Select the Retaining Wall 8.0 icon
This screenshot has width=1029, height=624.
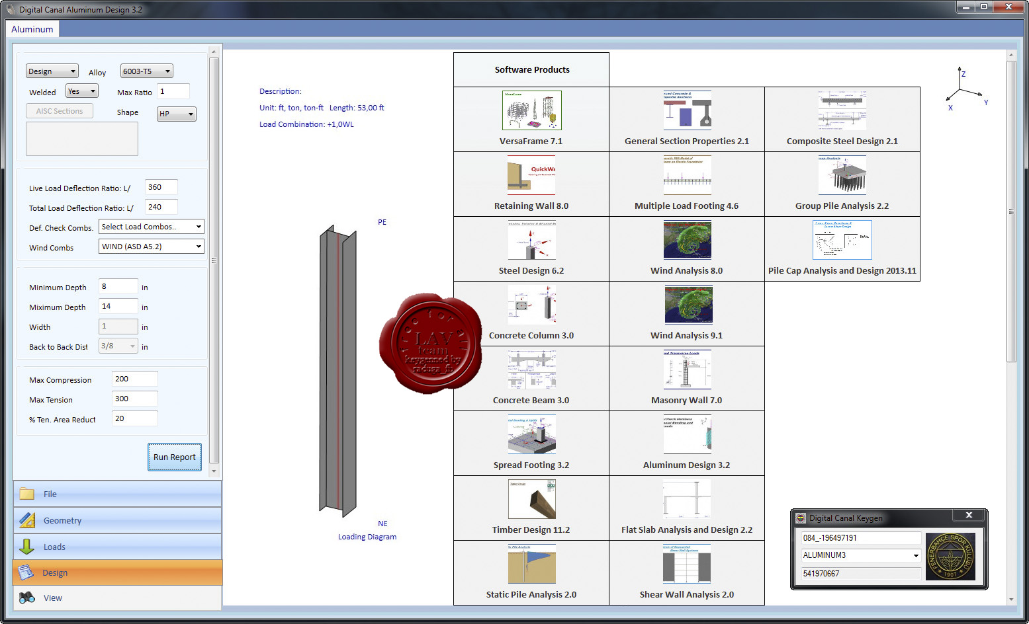pos(531,175)
